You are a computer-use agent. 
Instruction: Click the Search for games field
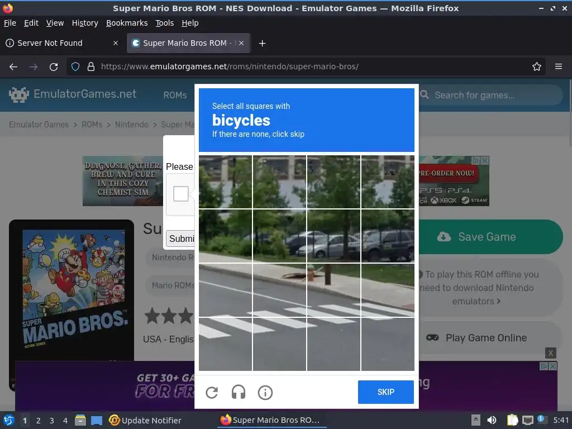(x=490, y=95)
